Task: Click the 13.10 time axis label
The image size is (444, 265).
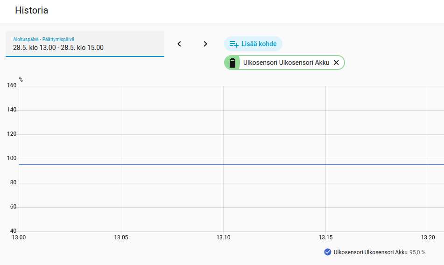Action: click(224, 237)
